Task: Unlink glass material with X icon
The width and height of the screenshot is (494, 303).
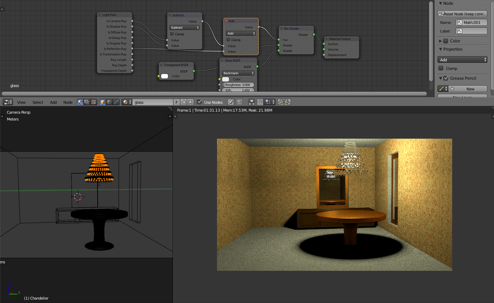Action: click(x=191, y=102)
